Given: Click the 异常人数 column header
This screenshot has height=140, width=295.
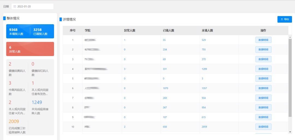Looking at the screenshot, I should [x=129, y=31].
